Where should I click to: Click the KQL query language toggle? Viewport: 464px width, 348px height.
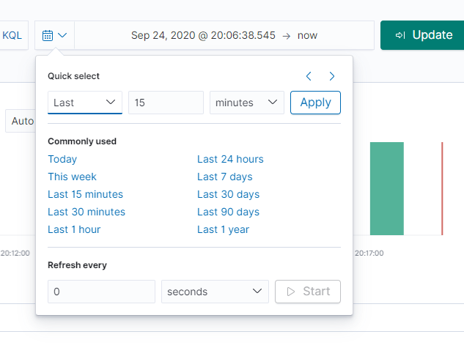12,35
